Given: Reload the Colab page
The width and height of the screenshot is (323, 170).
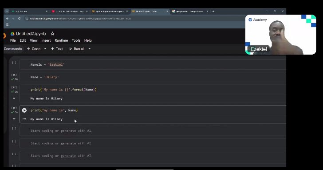Looking at the screenshot, I should pyautogui.click(x=20, y=19).
